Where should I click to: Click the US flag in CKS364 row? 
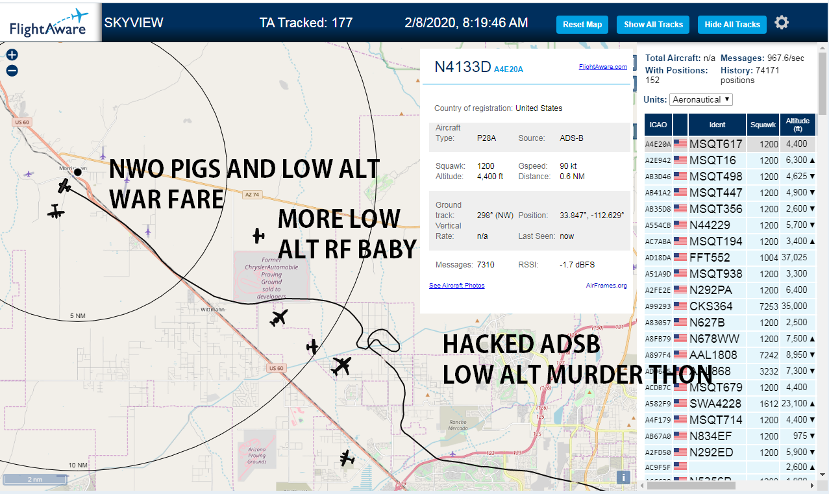(680, 306)
